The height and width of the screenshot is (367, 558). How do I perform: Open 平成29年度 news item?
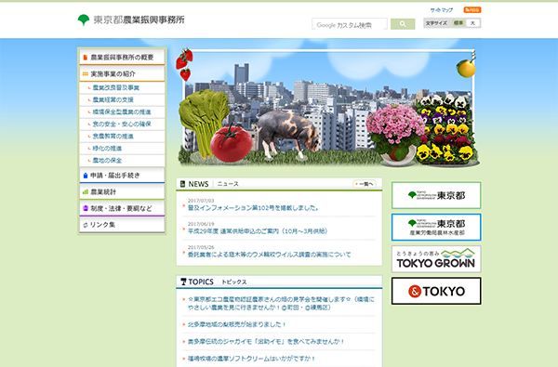258,231
